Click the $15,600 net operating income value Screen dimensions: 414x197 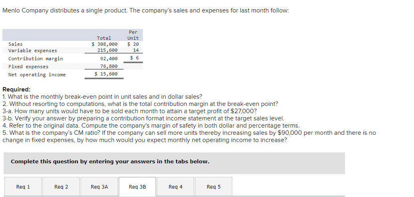(106, 74)
